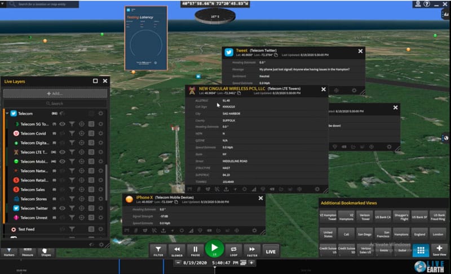This screenshot has height=274, width=451.
Task: Open the Measure tool
Action: [28, 252]
